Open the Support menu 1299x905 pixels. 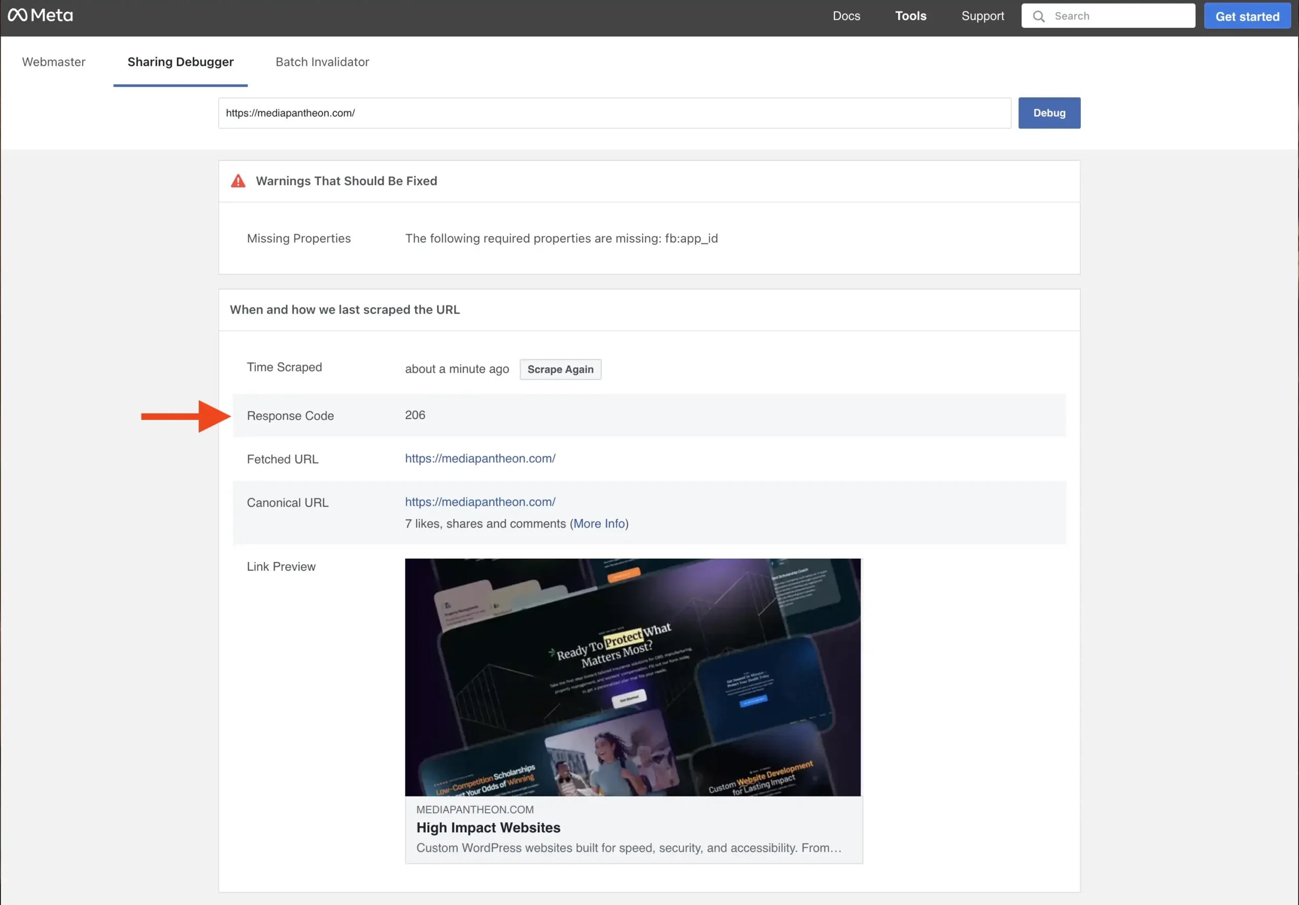(x=983, y=16)
